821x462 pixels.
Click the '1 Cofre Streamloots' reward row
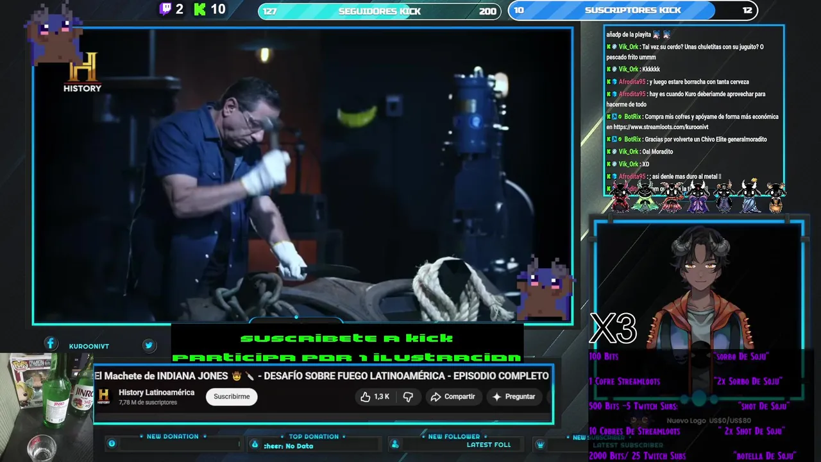coord(685,381)
